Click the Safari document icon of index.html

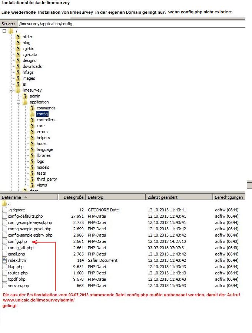click(4, 260)
